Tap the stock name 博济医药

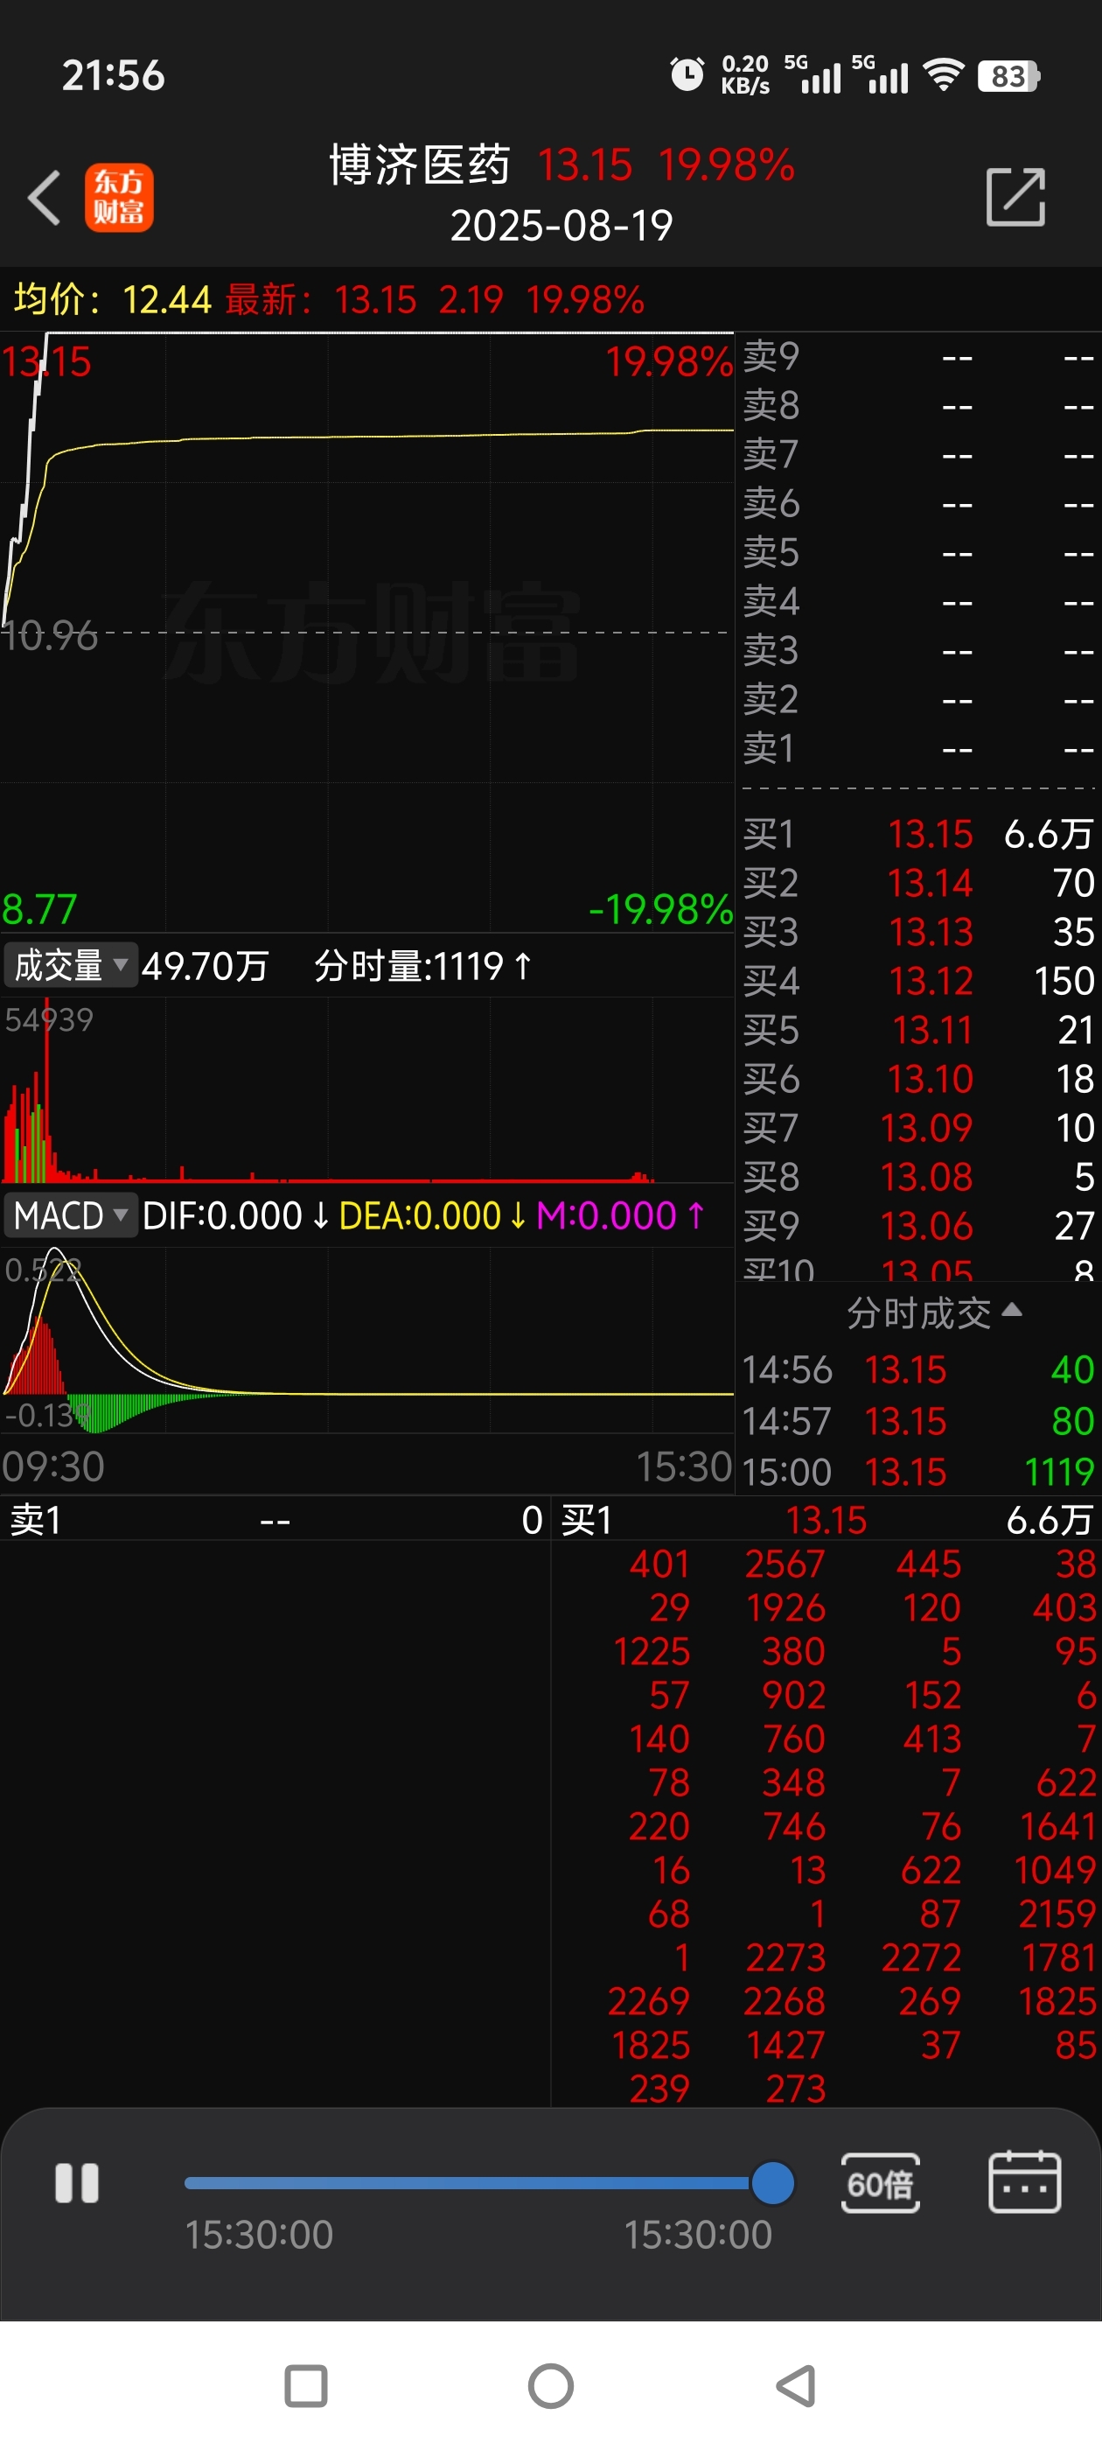click(x=421, y=165)
